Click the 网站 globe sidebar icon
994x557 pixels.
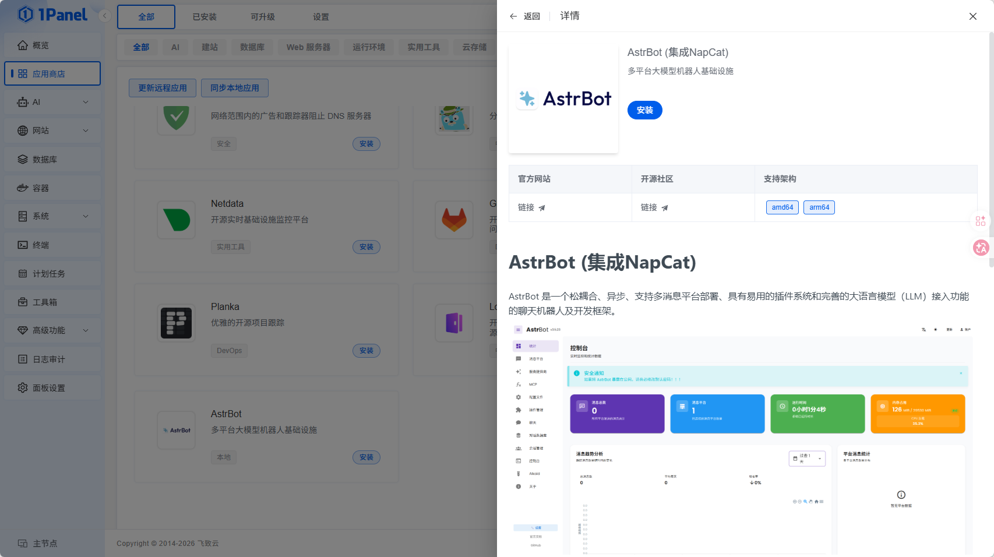point(23,131)
